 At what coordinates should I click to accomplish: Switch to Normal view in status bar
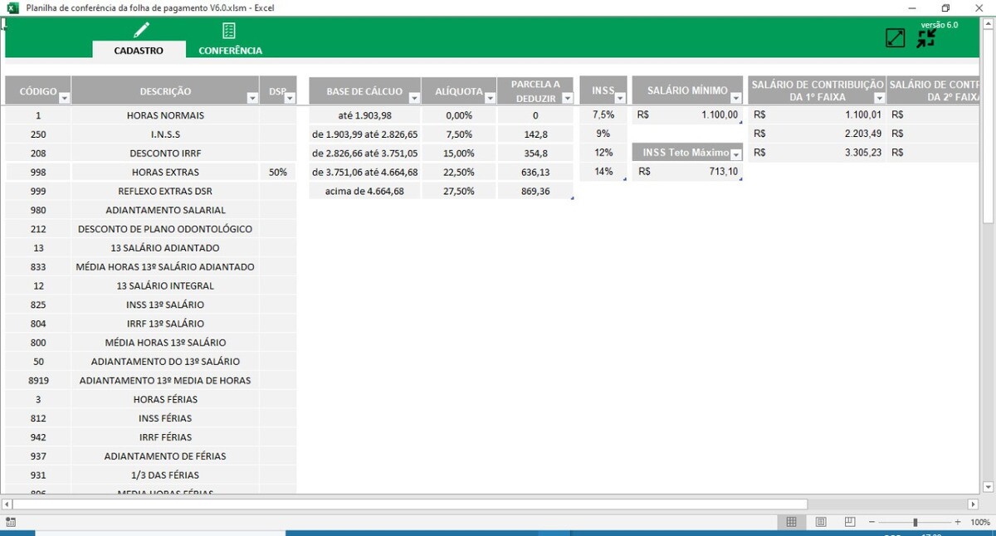[791, 522]
